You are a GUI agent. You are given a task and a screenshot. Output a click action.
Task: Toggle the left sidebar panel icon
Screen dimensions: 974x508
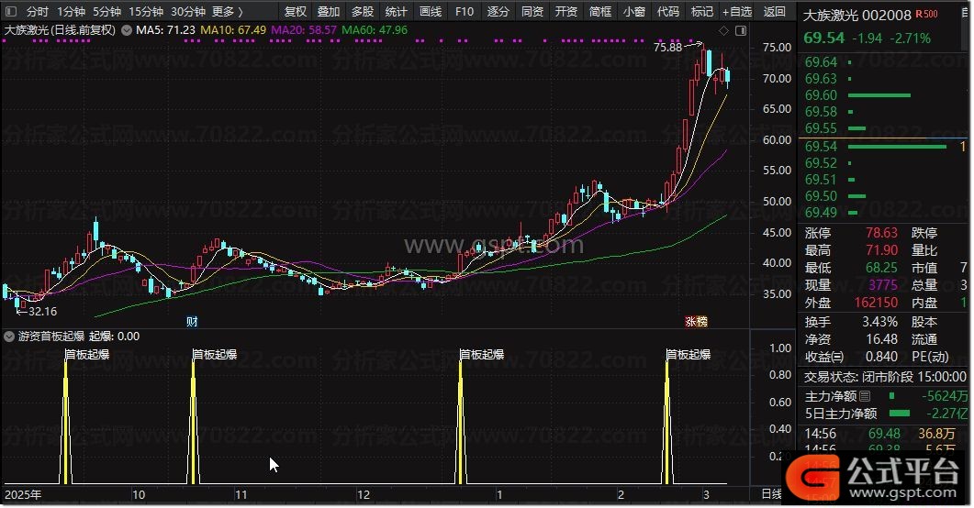[x=10, y=13]
